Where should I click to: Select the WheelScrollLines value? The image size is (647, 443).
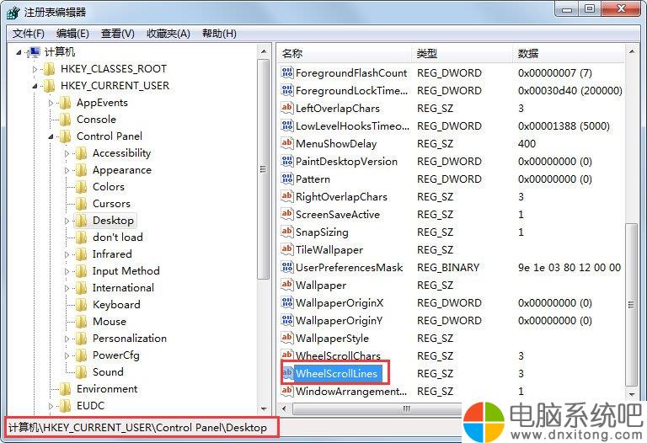[336, 373]
